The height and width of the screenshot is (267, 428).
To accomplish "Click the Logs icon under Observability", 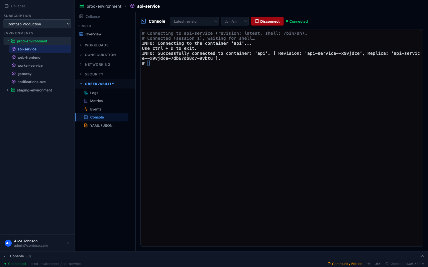I will pyautogui.click(x=87, y=93).
